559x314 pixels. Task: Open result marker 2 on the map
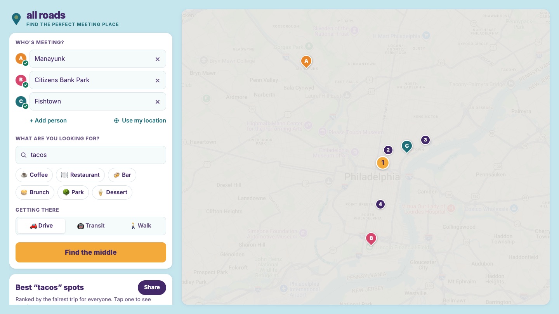[388, 150]
